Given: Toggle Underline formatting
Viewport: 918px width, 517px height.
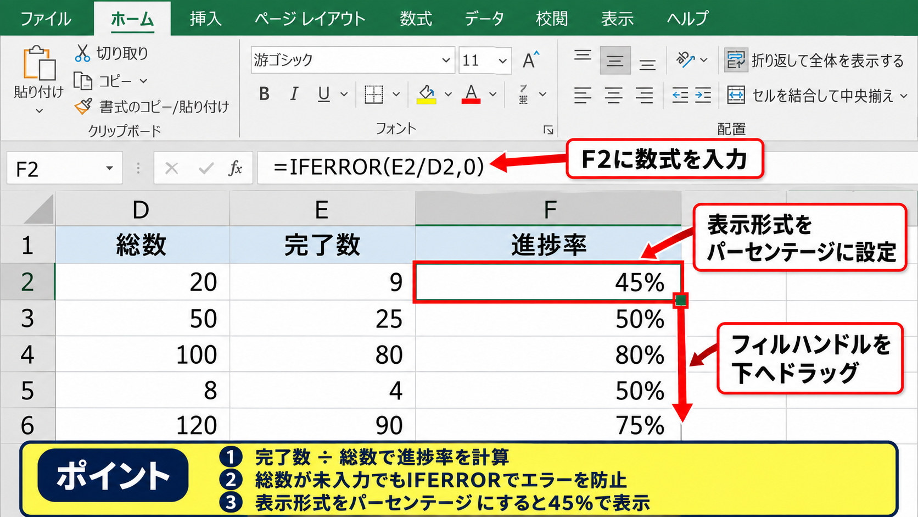Looking at the screenshot, I should (x=324, y=94).
